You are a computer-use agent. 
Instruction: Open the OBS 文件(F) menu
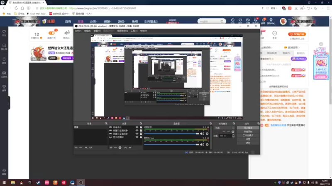click(x=78, y=31)
